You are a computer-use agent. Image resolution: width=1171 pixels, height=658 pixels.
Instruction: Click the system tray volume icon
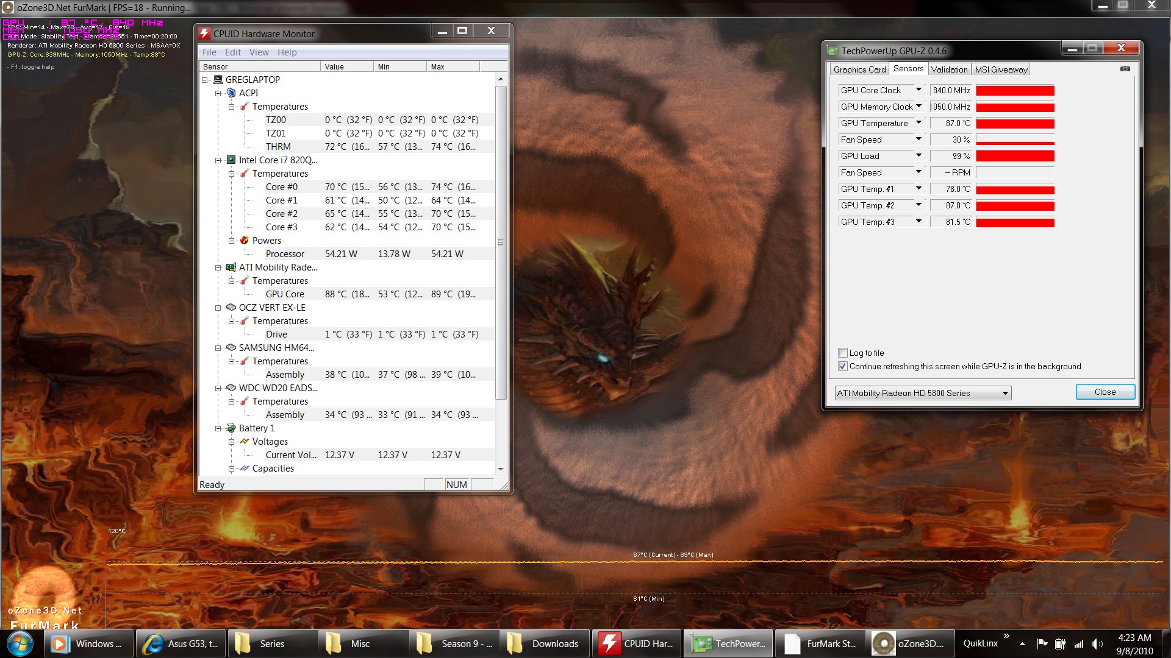click(1097, 644)
